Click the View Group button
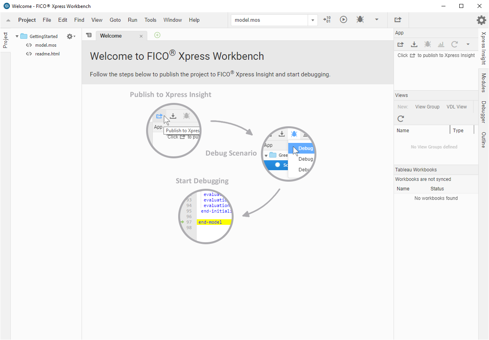Viewport: 489px width, 340px height. (427, 107)
